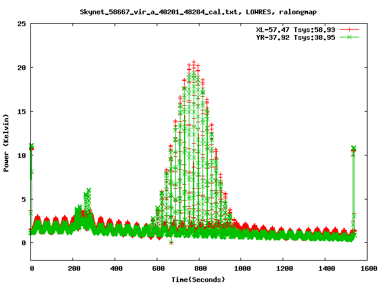Click the x-axis tick label 1200
Viewport: 380px width, 285px height.
tap(284, 268)
